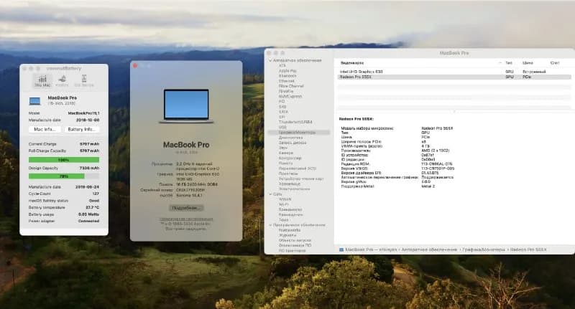This screenshot has width=575, height=309.
Task: Click Radeon Pro 555X in path bar
Action: pos(528,249)
